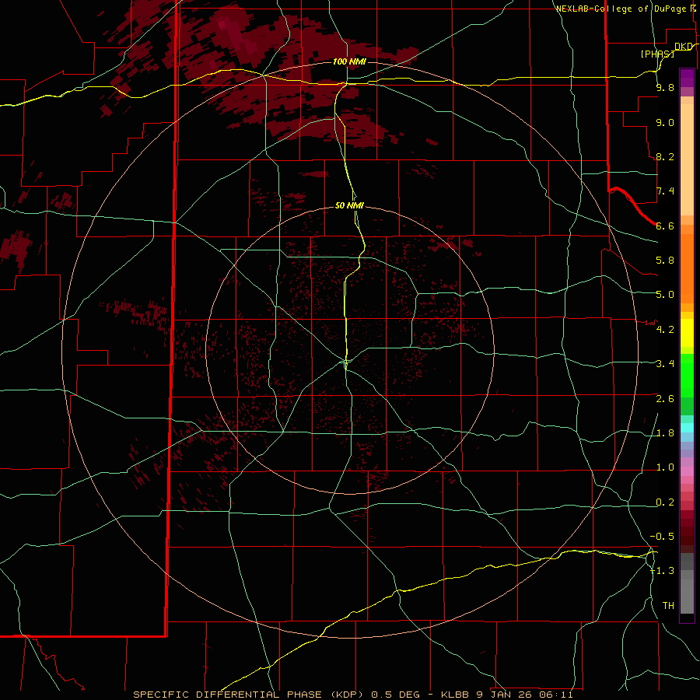The width and height of the screenshot is (700, 700).
Task: Click the 9.0 value on the scale
Action: tap(665, 122)
